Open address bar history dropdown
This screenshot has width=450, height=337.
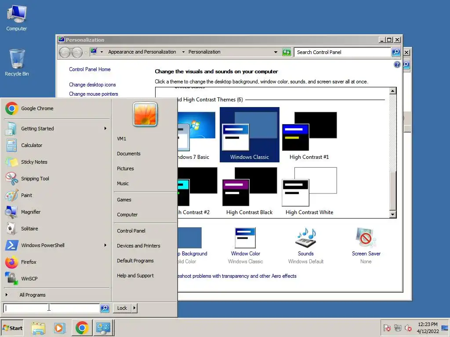(276, 52)
